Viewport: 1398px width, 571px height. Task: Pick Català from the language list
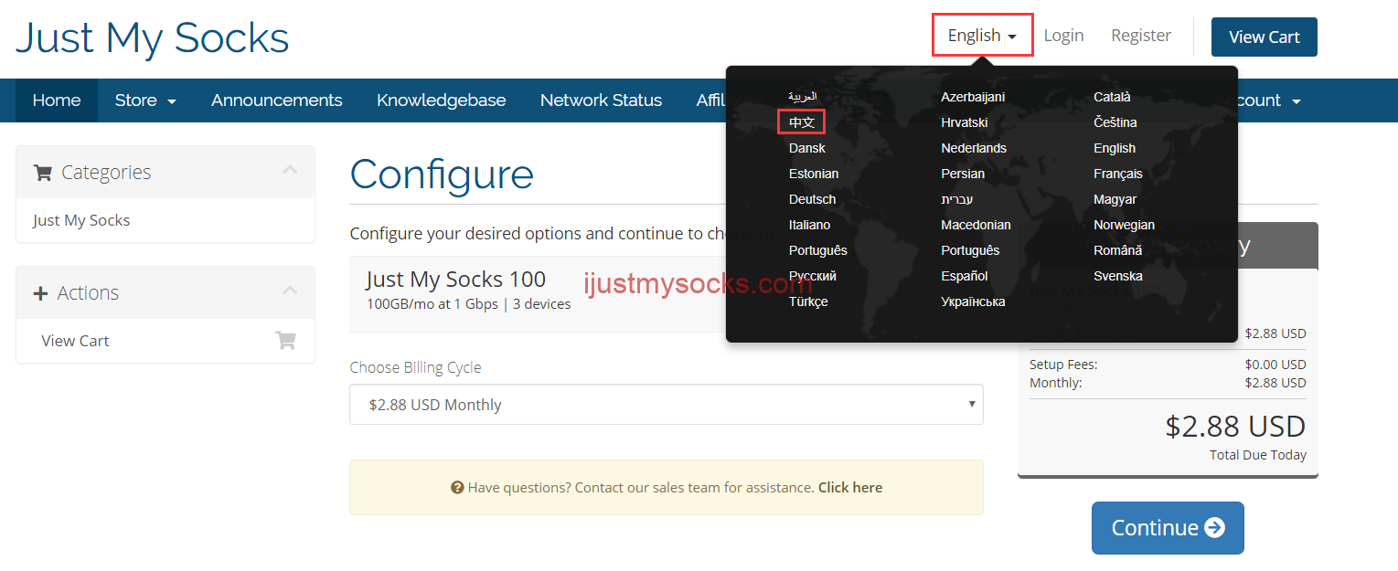pyautogui.click(x=1112, y=97)
